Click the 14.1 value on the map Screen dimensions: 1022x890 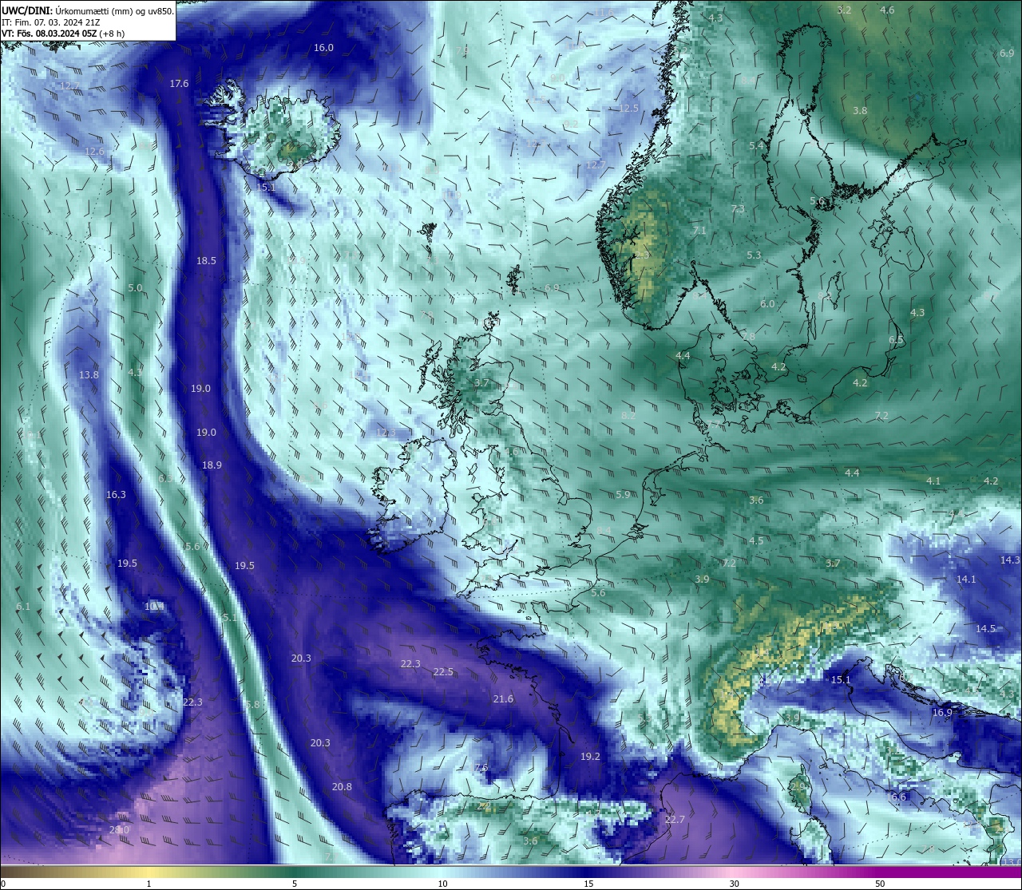[x=966, y=579]
